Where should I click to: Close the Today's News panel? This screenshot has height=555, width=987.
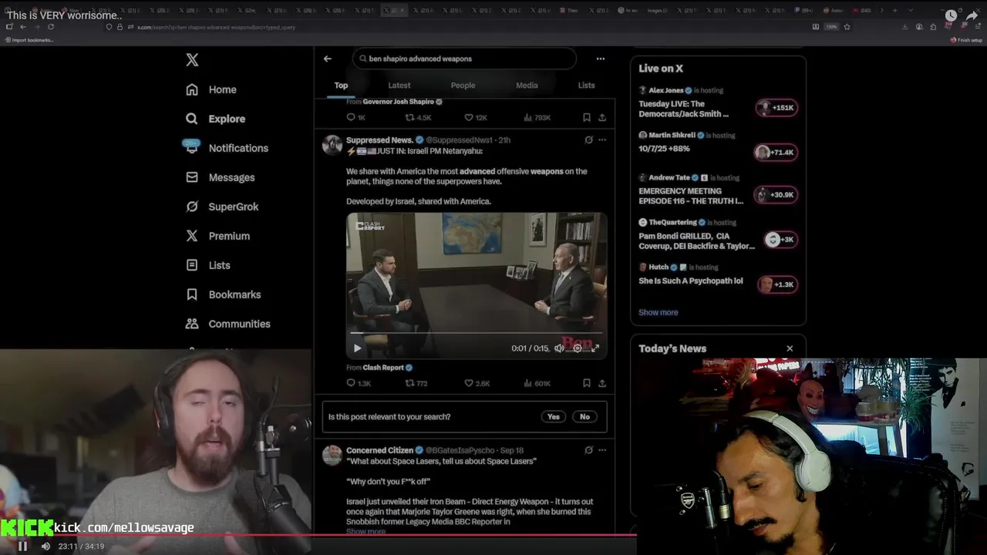(790, 348)
